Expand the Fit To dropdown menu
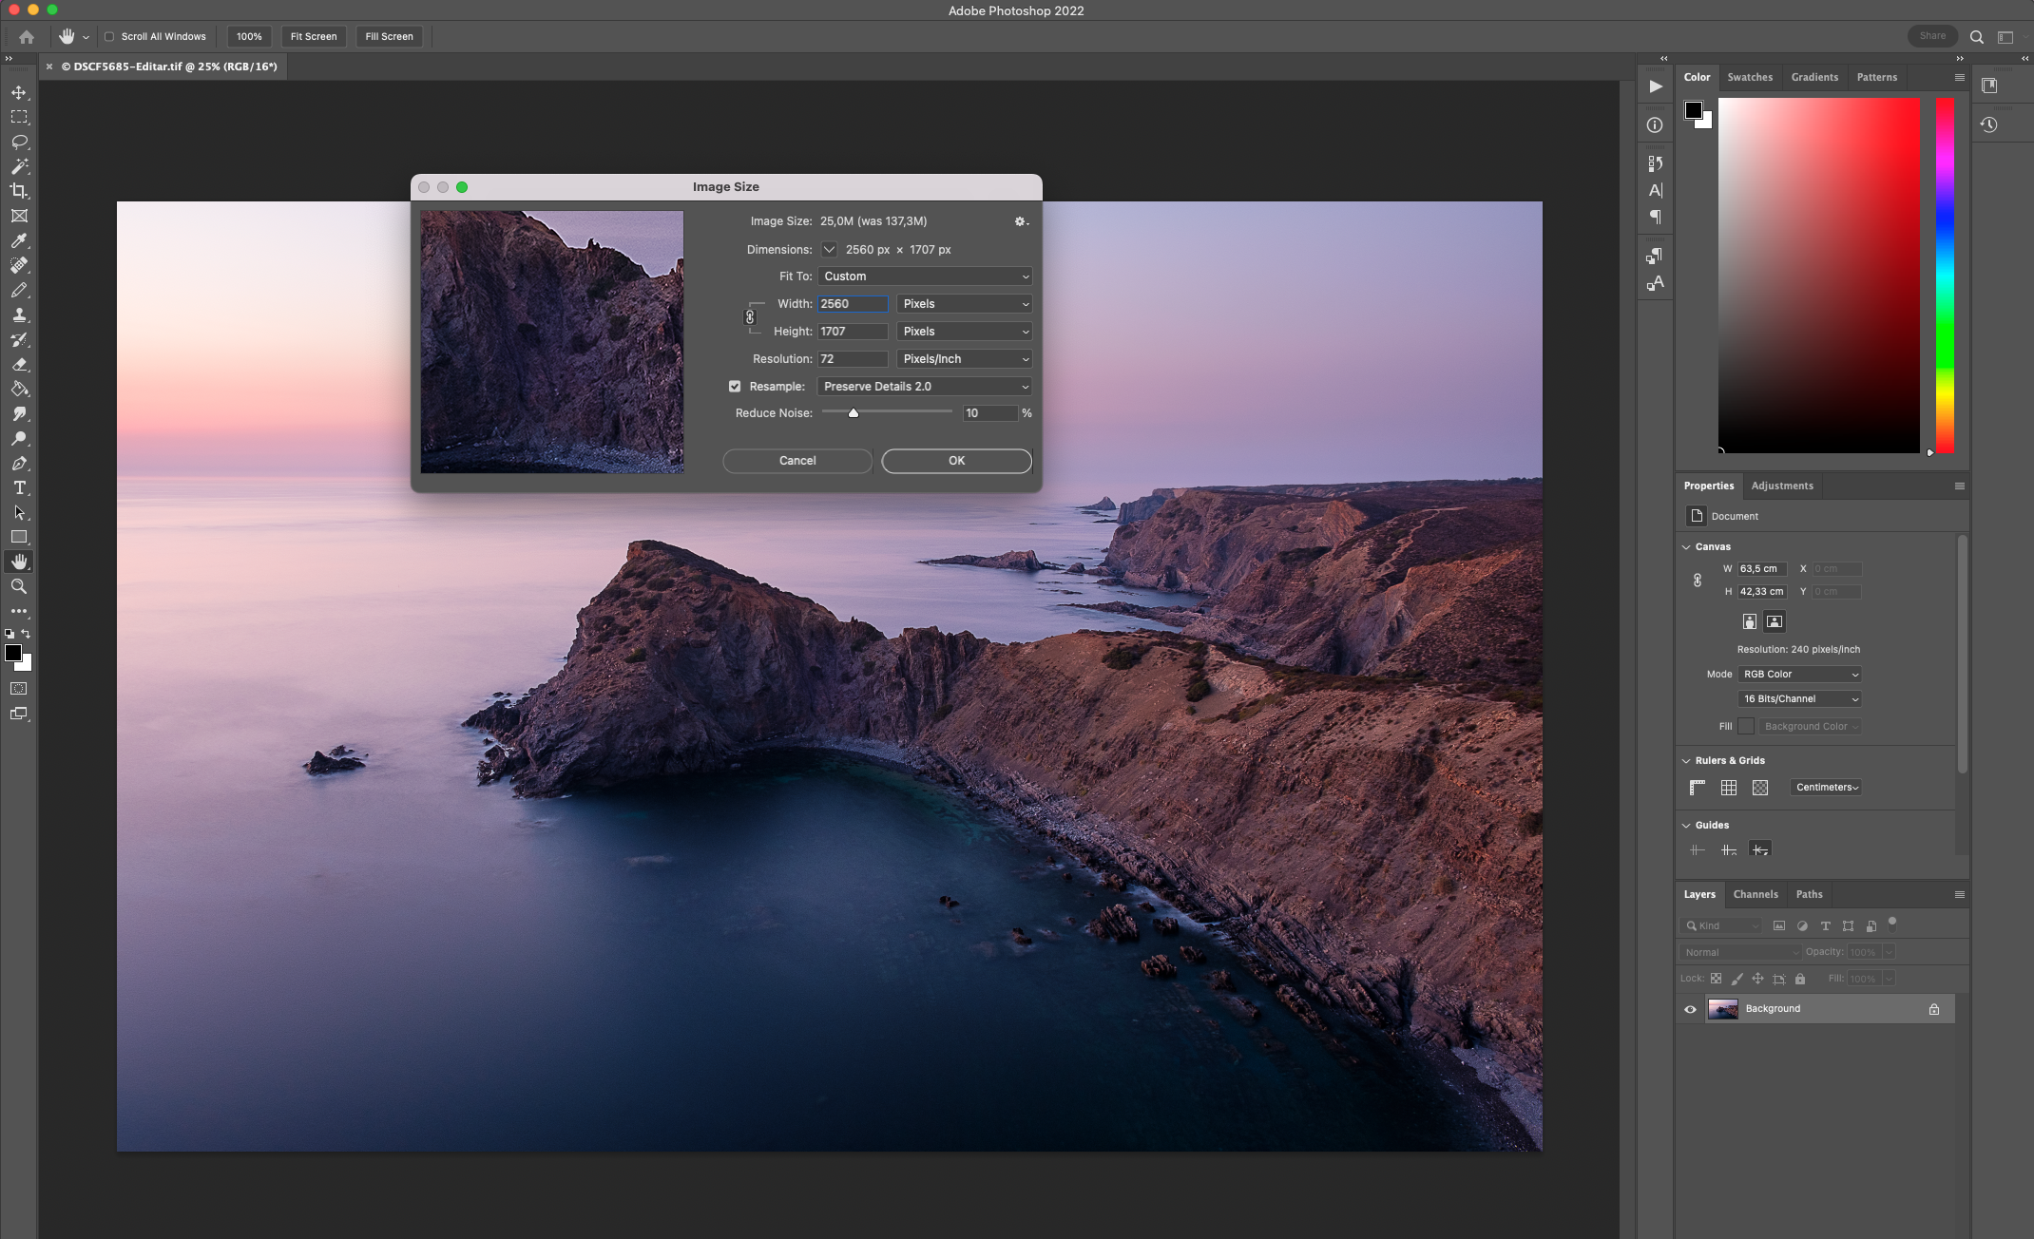Viewport: 2034px width, 1239px height. pyautogui.click(x=924, y=276)
